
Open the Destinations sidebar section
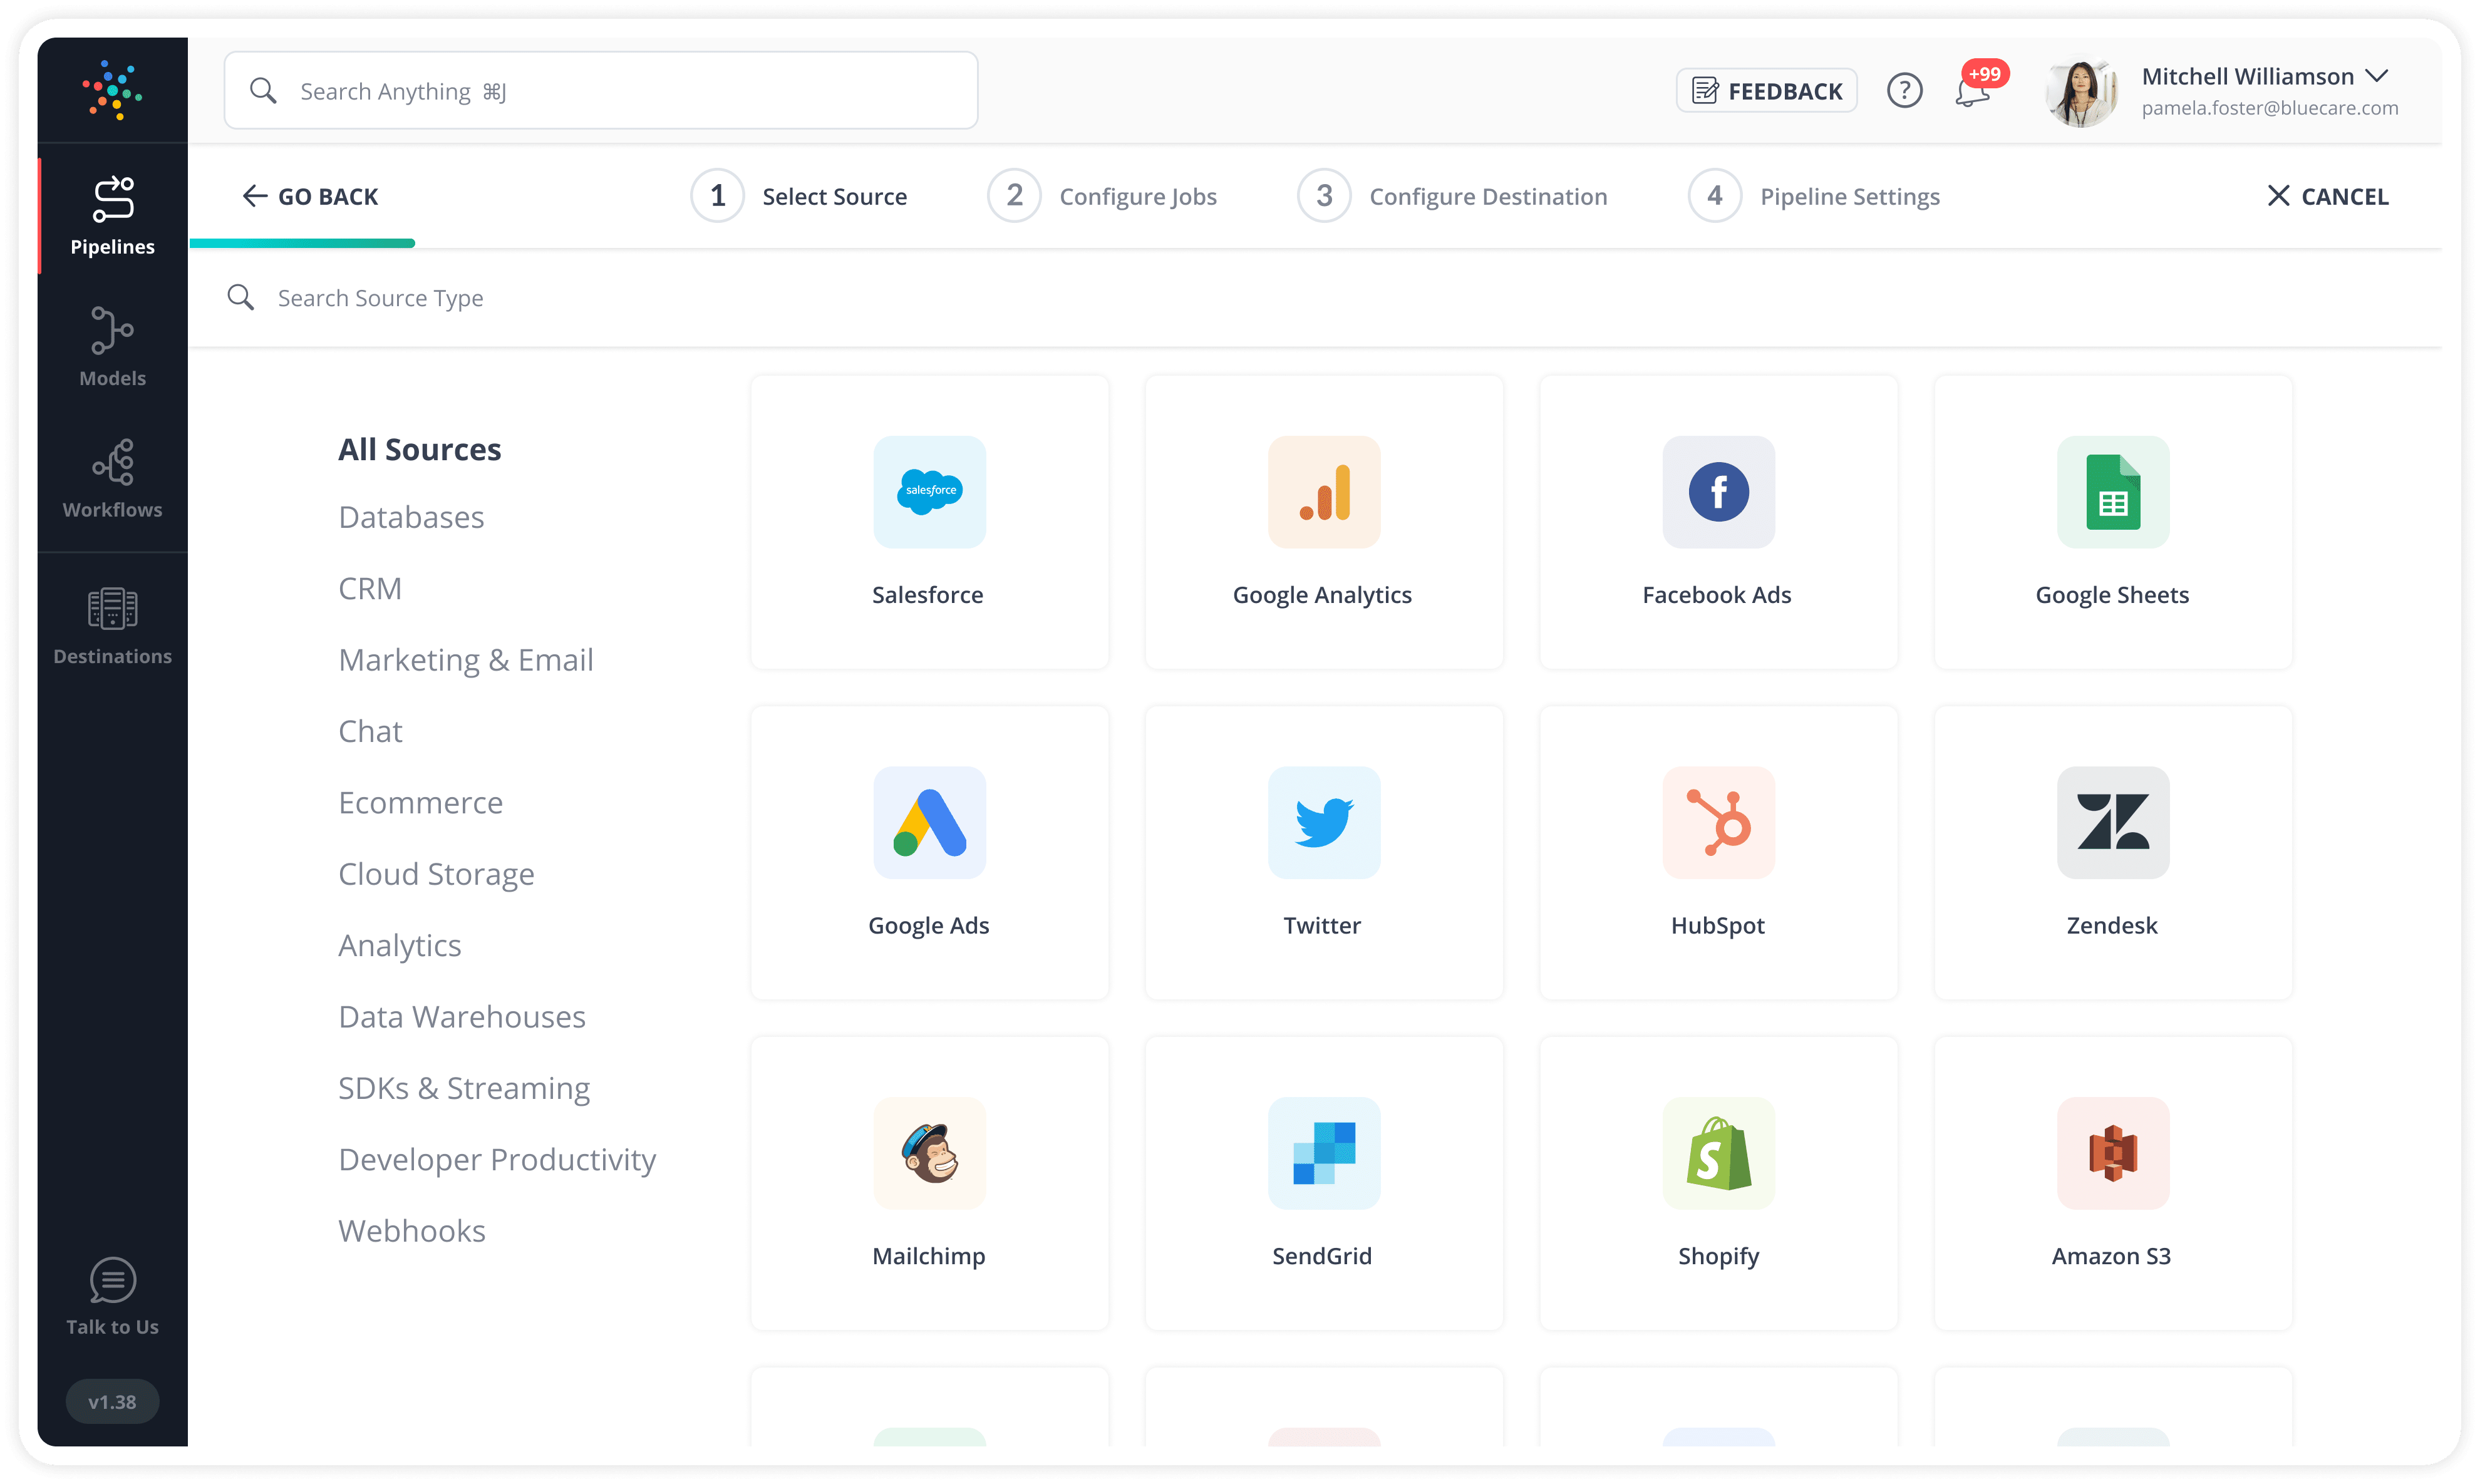coord(112,626)
